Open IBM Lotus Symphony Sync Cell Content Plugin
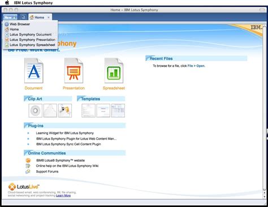Viewport: 268px width, 207px height. [68, 144]
